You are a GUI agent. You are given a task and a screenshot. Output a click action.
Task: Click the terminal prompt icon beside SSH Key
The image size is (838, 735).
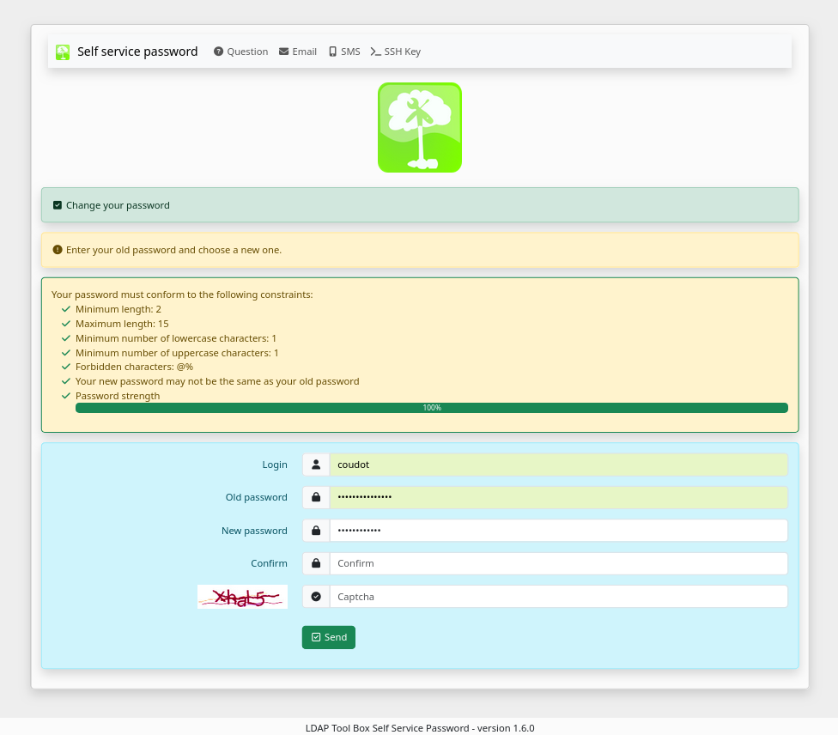pyautogui.click(x=376, y=52)
